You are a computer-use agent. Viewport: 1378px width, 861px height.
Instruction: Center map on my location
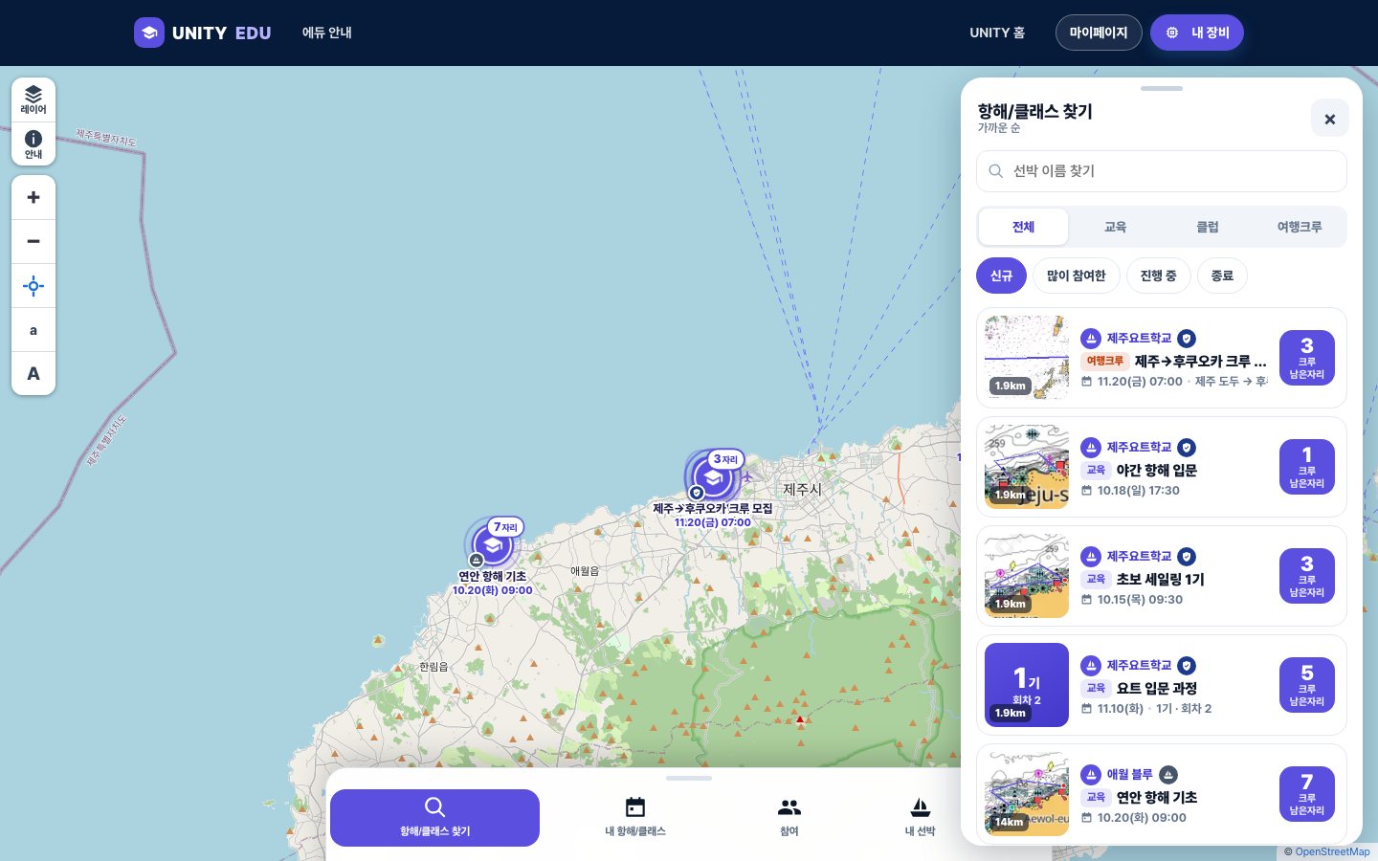tap(33, 286)
